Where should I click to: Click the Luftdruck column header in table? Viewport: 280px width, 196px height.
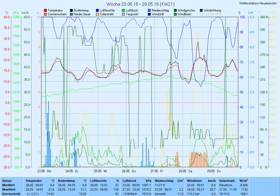[x=129, y=181]
